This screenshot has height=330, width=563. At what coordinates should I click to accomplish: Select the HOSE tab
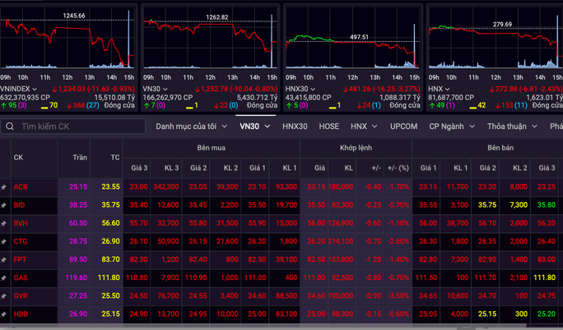pyautogui.click(x=328, y=126)
